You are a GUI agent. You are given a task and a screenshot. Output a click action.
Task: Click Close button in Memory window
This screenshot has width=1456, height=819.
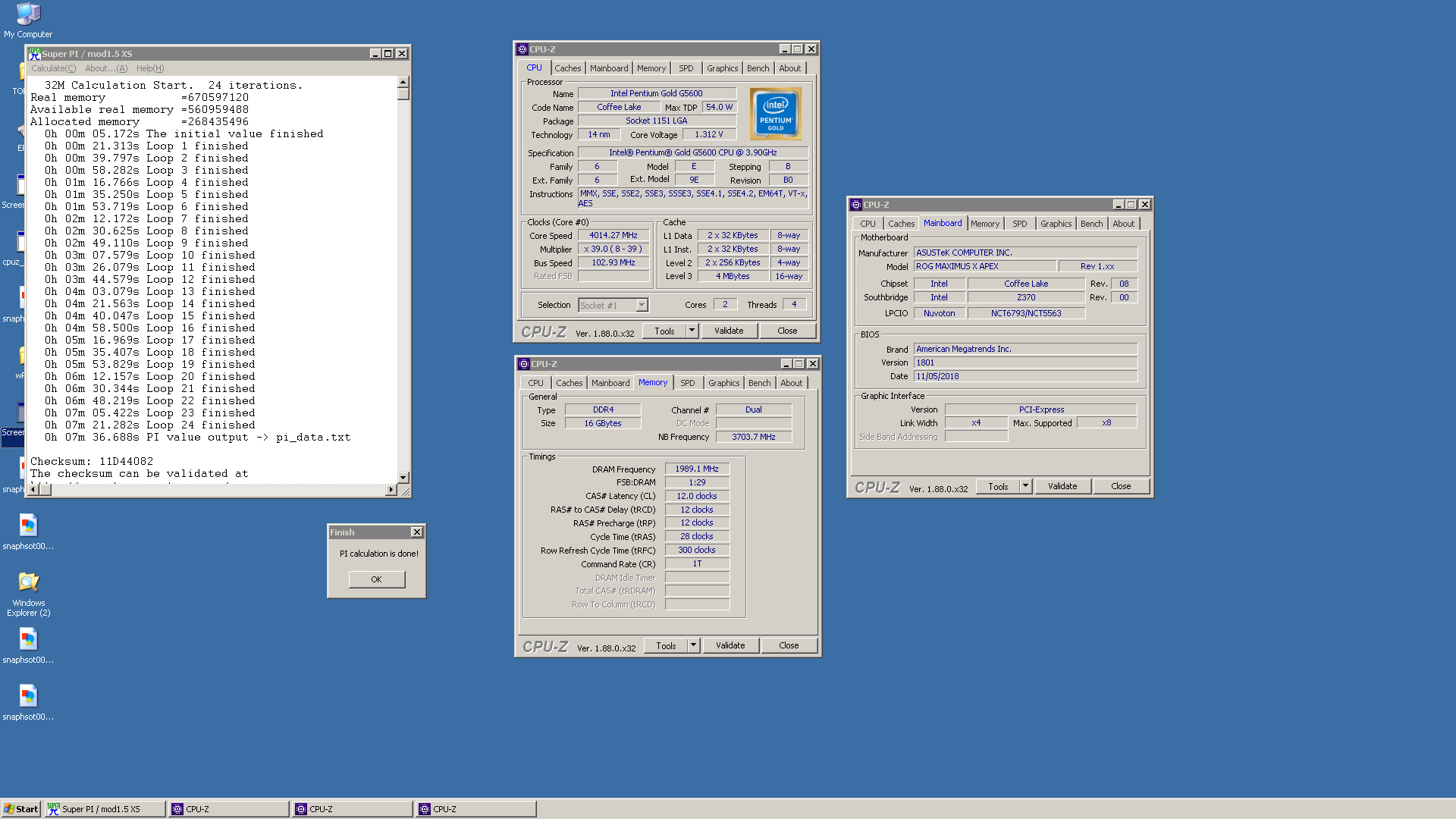789,645
